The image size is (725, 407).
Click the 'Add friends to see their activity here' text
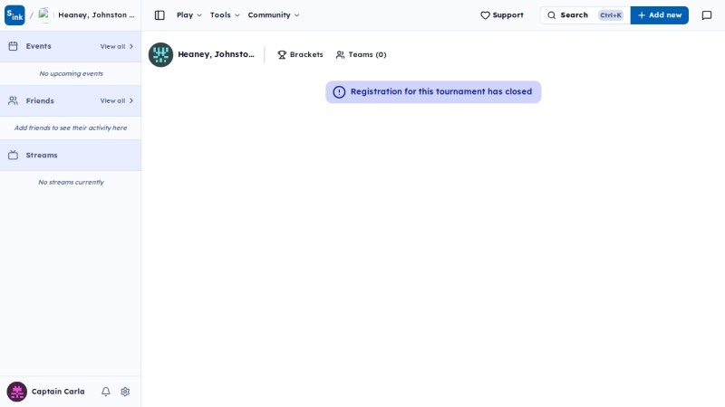(71, 128)
